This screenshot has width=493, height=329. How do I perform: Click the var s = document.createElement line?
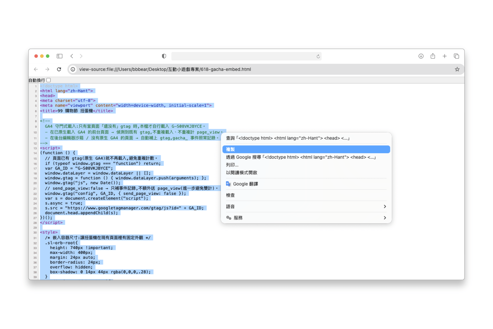coord(97,198)
